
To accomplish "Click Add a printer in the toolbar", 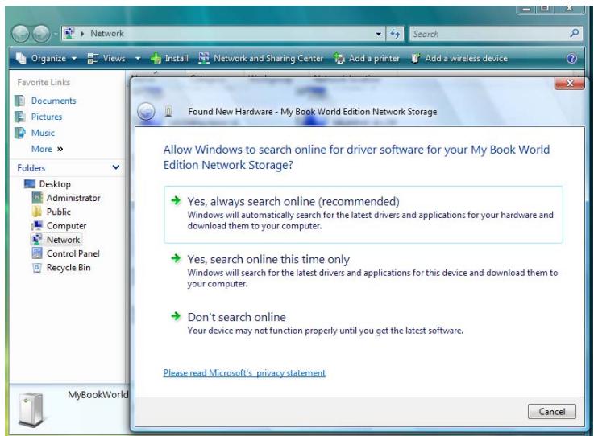I will pyautogui.click(x=367, y=58).
